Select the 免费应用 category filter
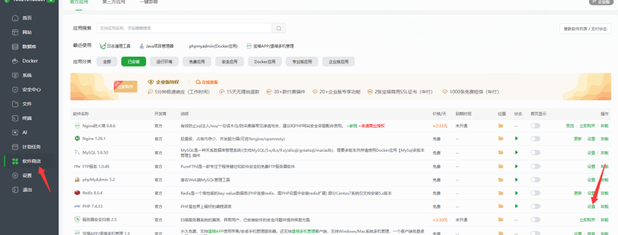The width and height of the screenshot is (618, 235). click(x=197, y=62)
